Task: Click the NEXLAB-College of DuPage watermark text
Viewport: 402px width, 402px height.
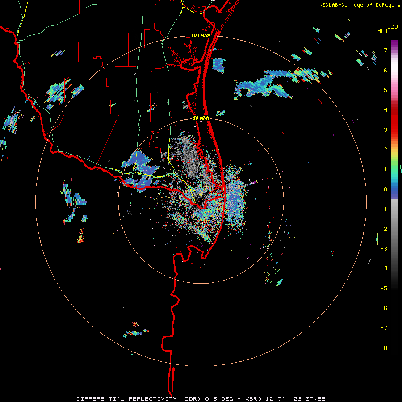Action: pyautogui.click(x=356, y=5)
